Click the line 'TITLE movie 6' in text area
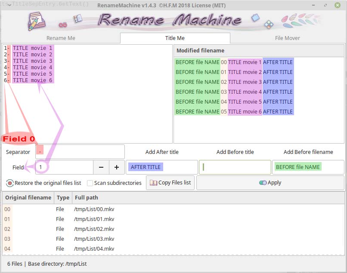The height and width of the screenshot is (273, 347). [x=32, y=80]
